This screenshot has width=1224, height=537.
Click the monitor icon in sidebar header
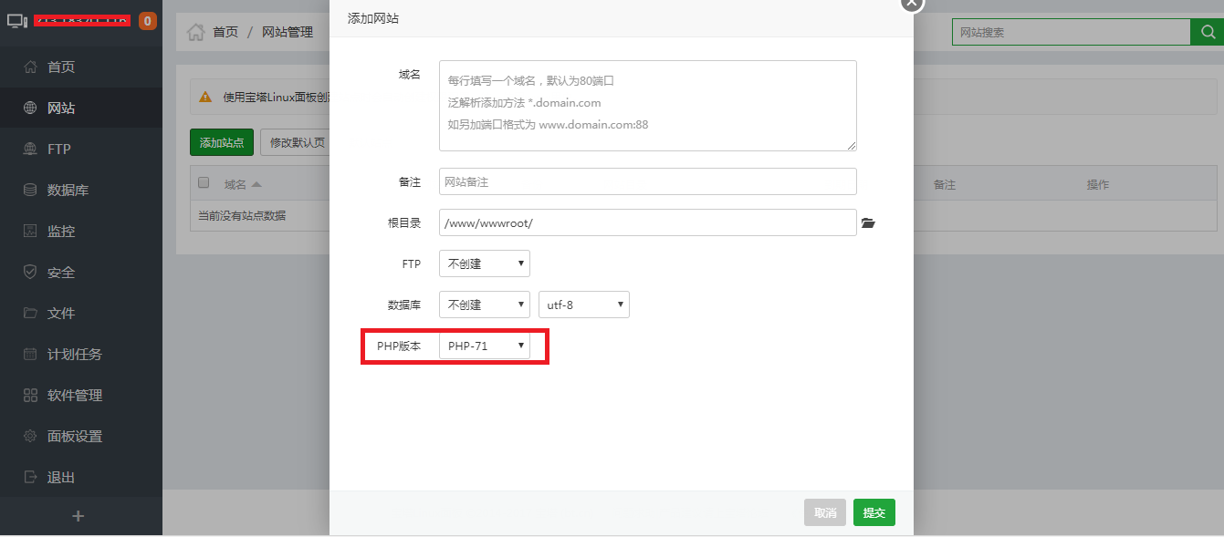(17, 20)
